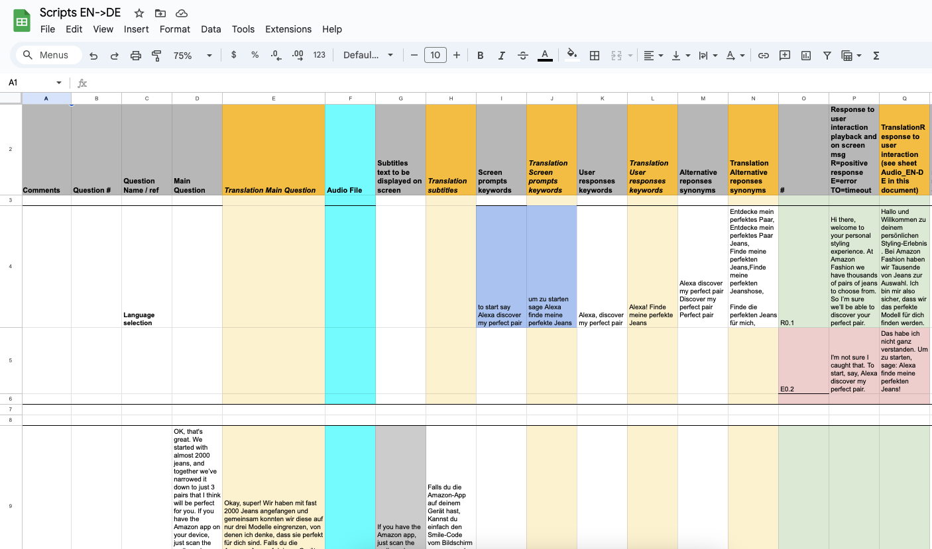Toggle strikethrough formatting
The width and height of the screenshot is (932, 549).
[523, 56]
